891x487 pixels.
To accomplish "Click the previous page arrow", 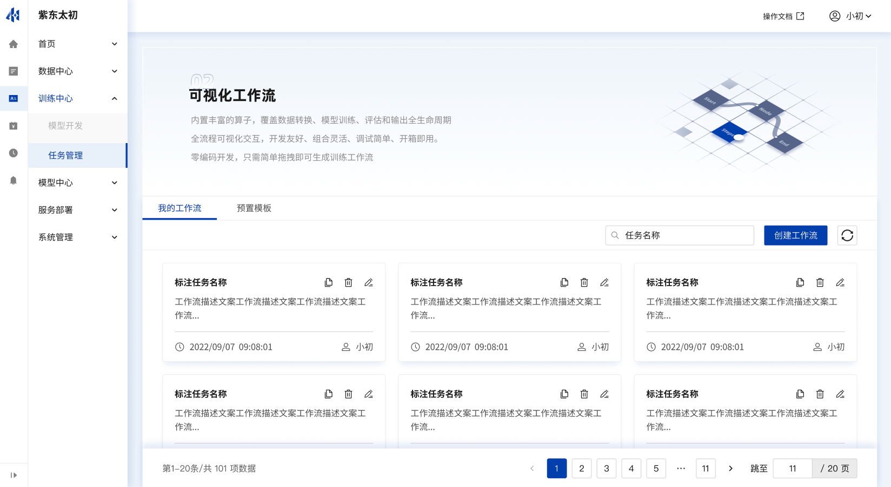I will [532, 469].
